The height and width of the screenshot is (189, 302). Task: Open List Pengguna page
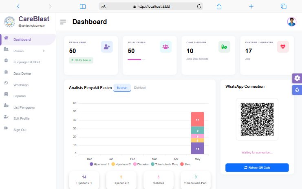click(24, 107)
